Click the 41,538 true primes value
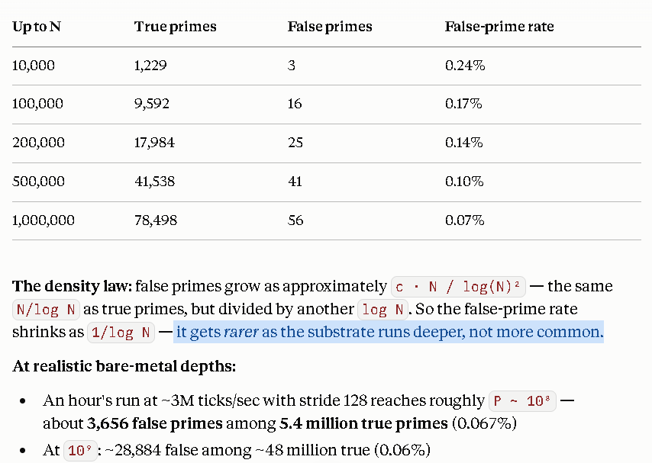Screen dimensions: 652x463 coord(155,182)
